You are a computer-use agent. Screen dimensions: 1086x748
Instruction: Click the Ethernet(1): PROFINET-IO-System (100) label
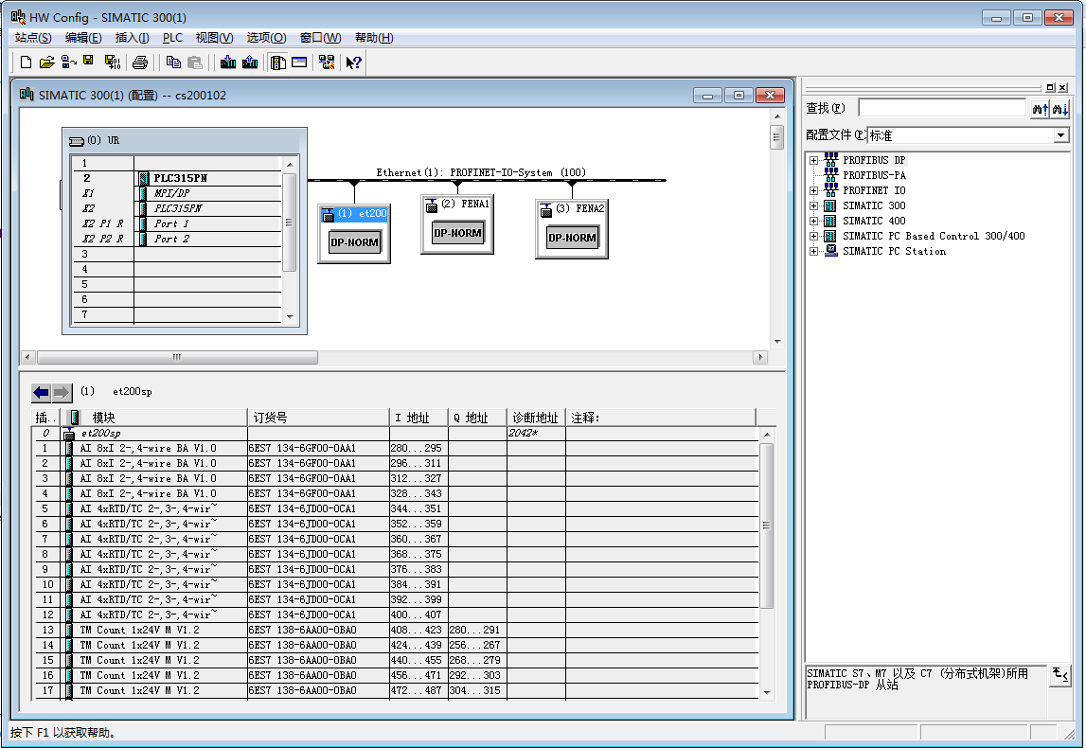[481, 172]
